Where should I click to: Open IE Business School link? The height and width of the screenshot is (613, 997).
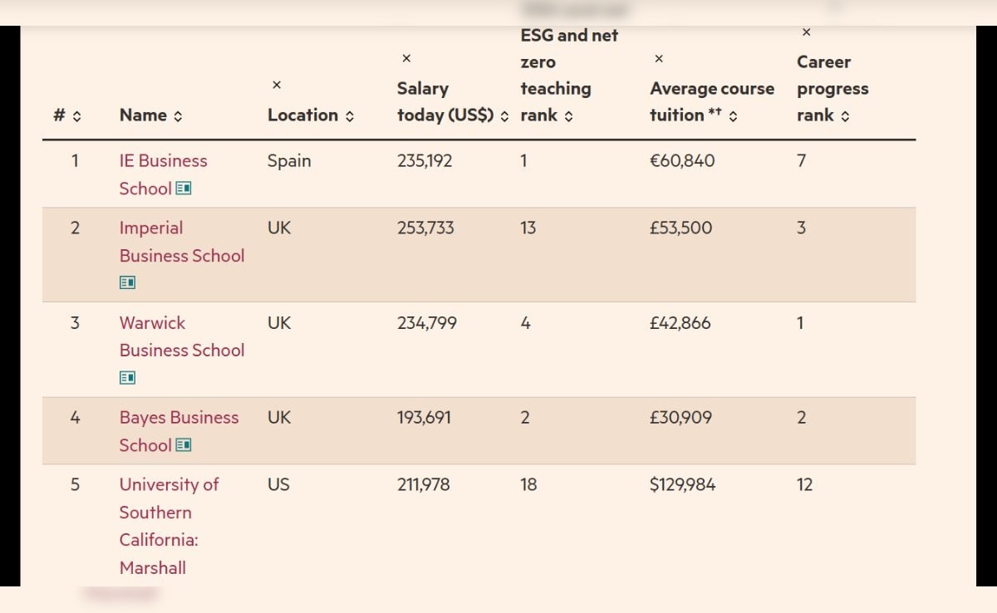tap(163, 161)
